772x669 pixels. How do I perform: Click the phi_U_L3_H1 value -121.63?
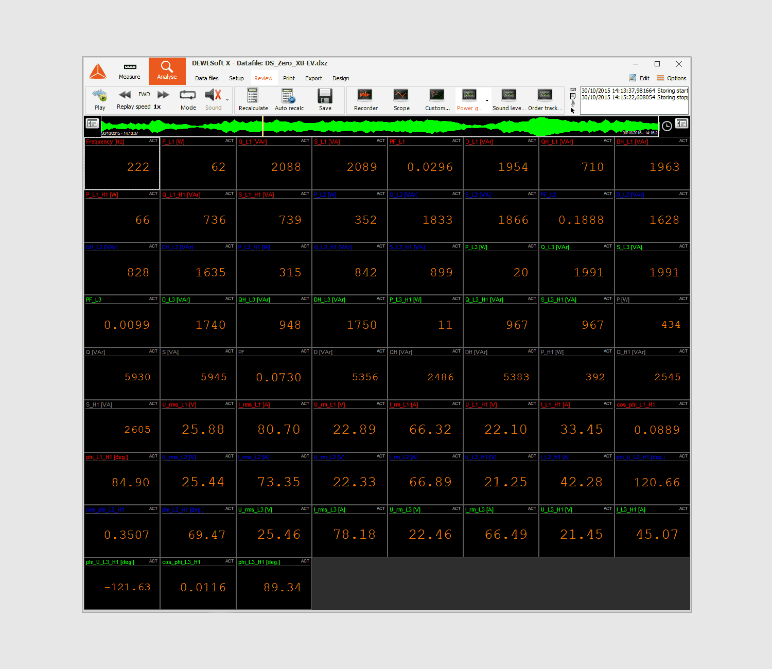[x=127, y=587]
